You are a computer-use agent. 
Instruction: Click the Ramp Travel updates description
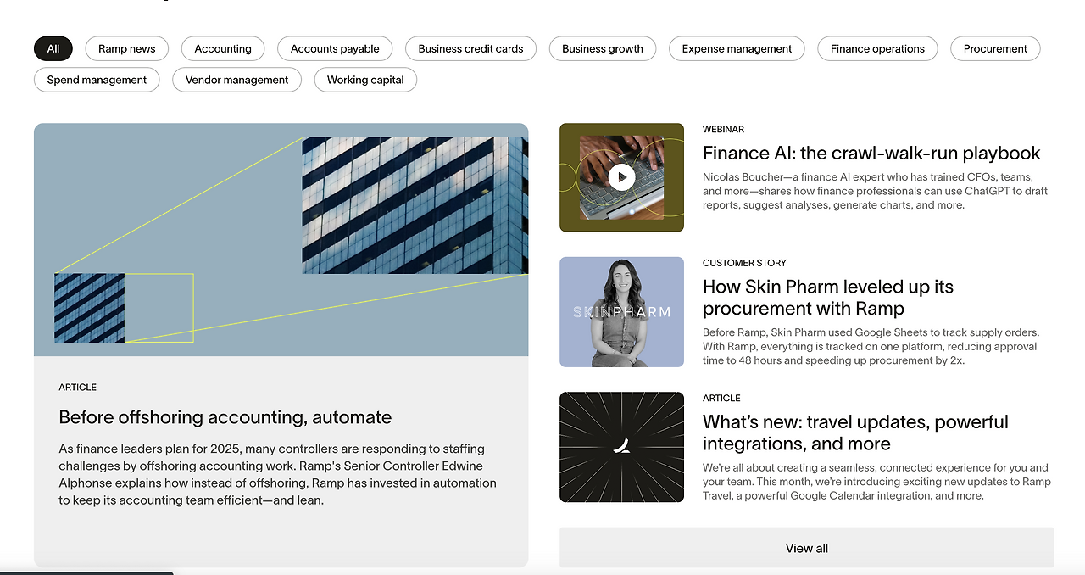click(876, 481)
